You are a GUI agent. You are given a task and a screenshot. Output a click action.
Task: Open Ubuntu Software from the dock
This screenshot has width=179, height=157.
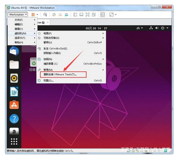click(14, 105)
